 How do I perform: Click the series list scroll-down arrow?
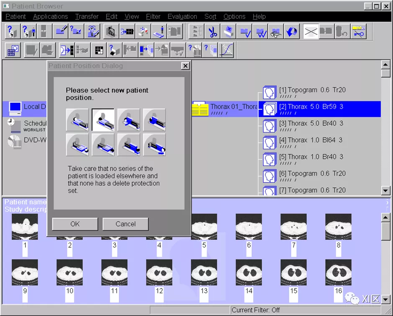(386, 191)
